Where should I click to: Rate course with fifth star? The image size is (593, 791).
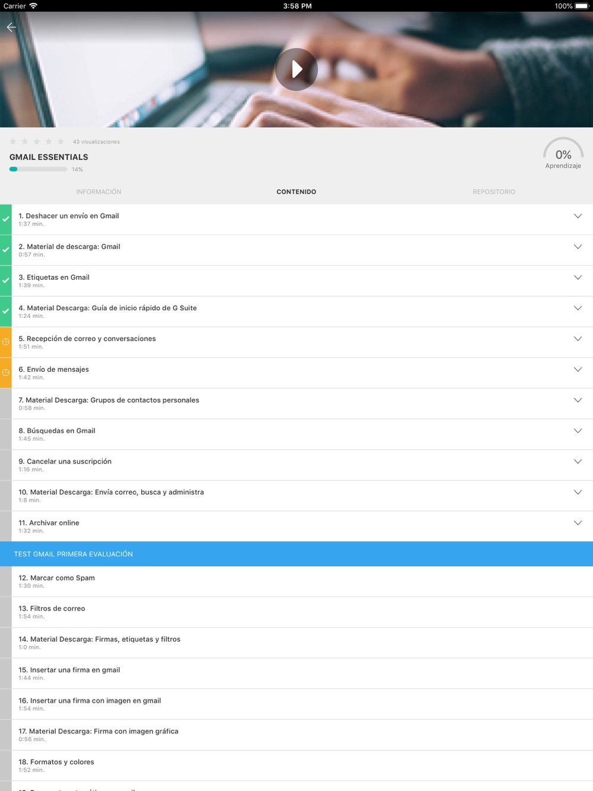click(x=60, y=141)
